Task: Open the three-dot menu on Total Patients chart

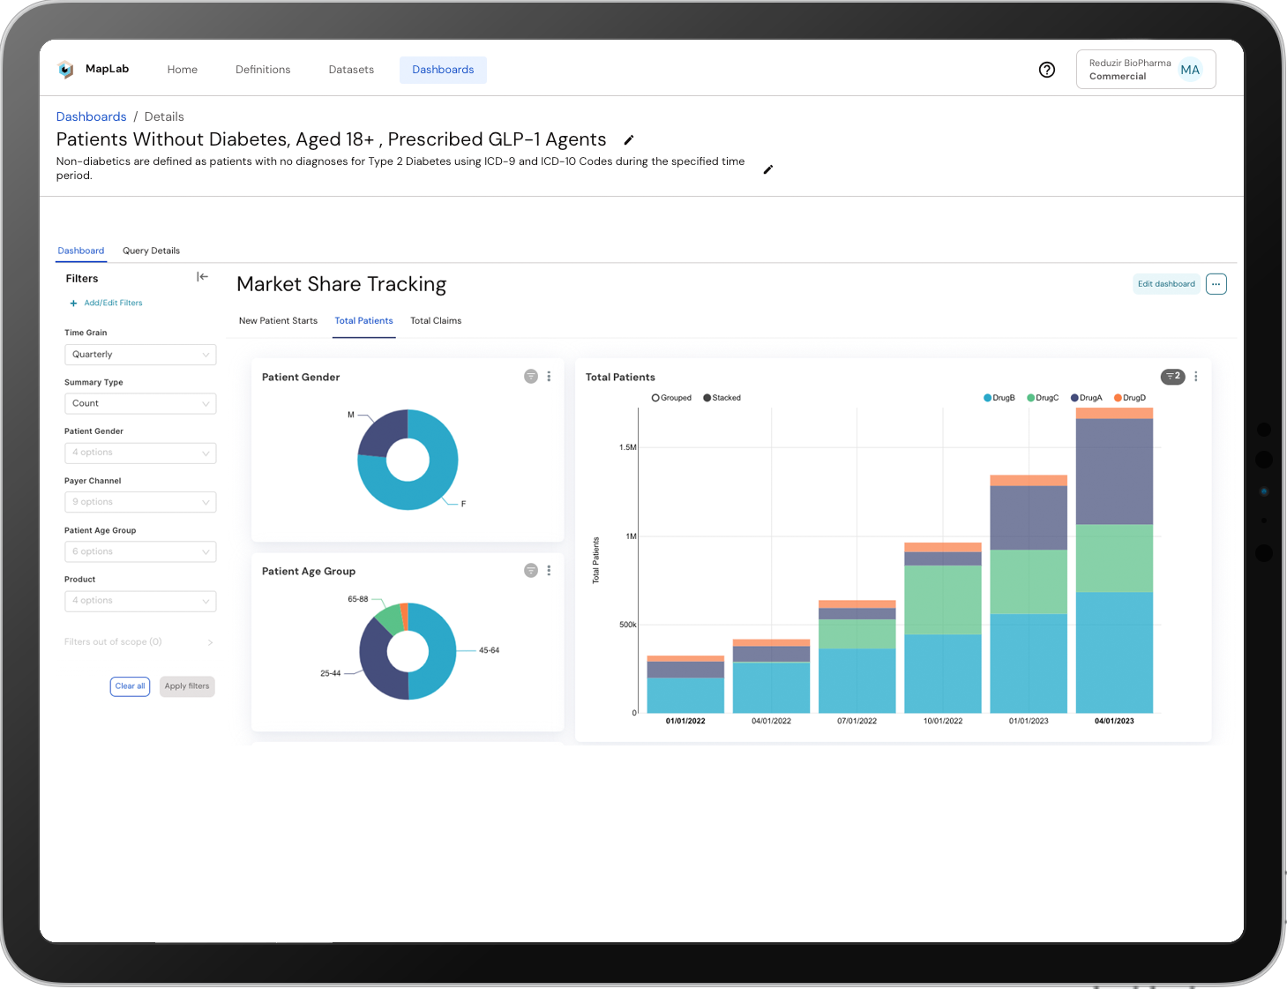Action: [x=1195, y=377]
